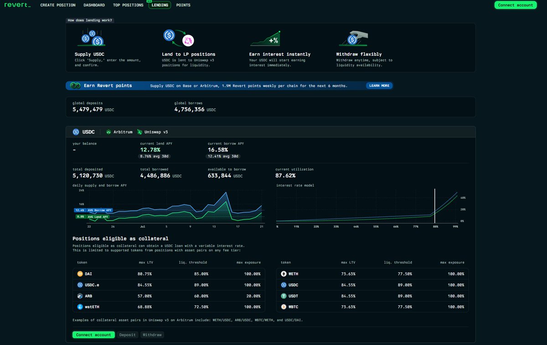
Task: Click the Withdraw flexibly hand icon
Action: [x=353, y=38]
